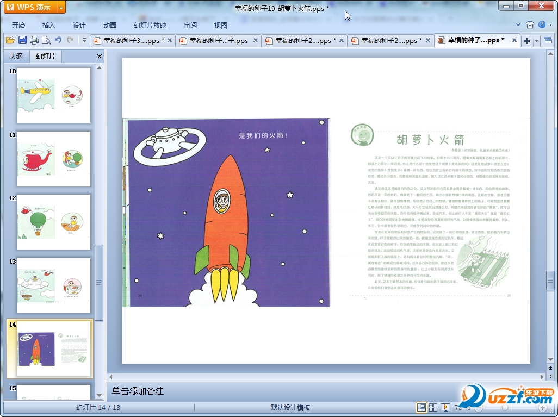Click thumbnail pane scroll down arrow
The width and height of the screenshot is (558, 417).
[100, 395]
